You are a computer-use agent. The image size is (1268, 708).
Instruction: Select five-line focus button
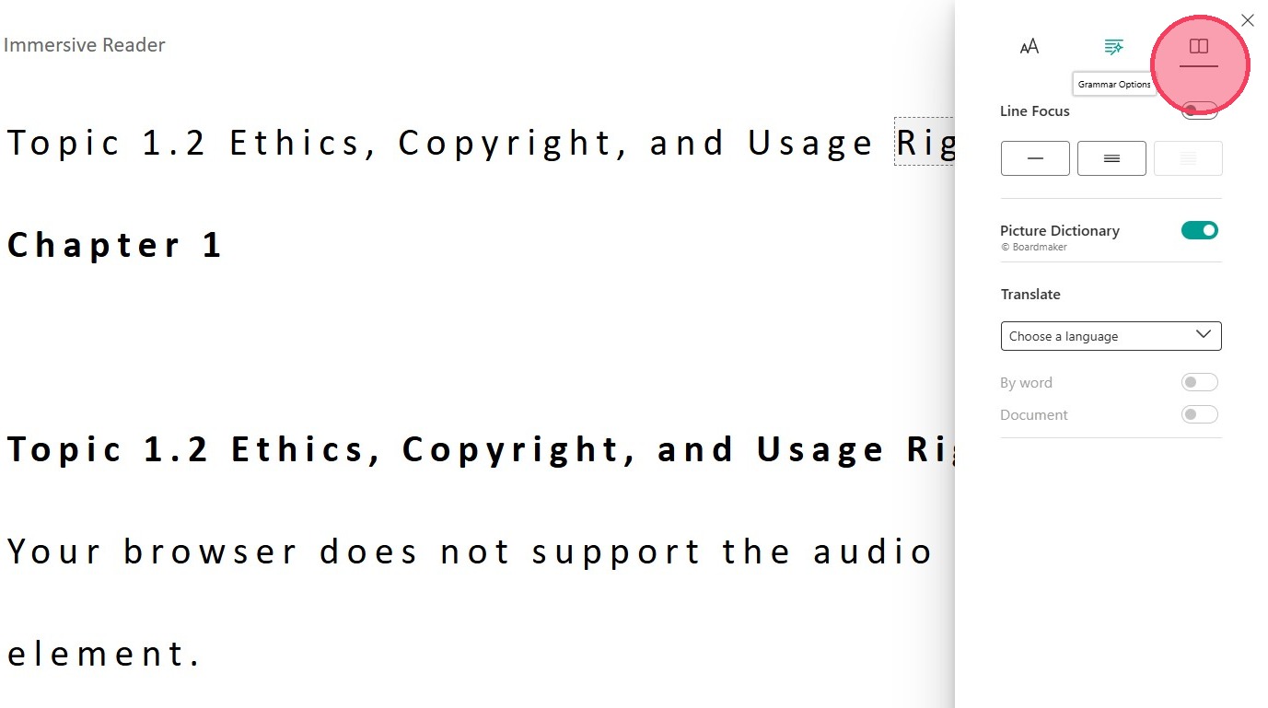[1188, 158]
